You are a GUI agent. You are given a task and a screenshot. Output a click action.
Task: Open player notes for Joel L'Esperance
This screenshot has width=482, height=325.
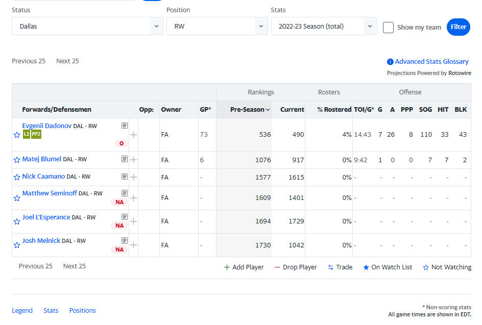(125, 217)
